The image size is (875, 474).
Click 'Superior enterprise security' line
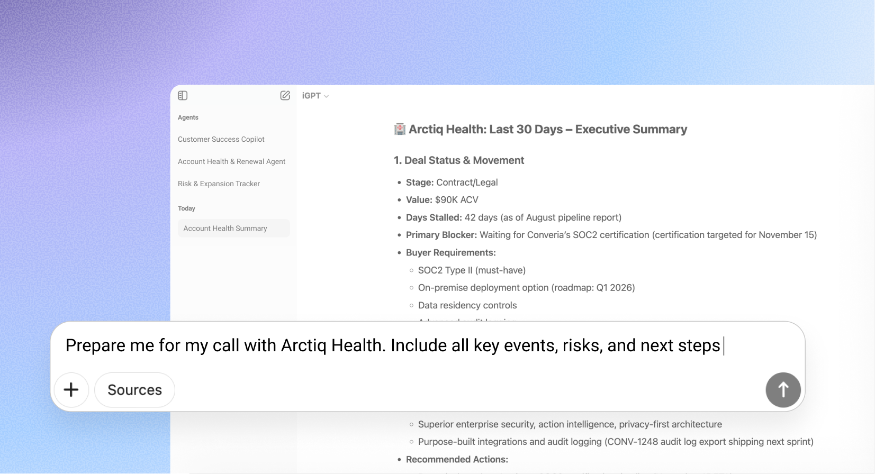click(x=570, y=424)
